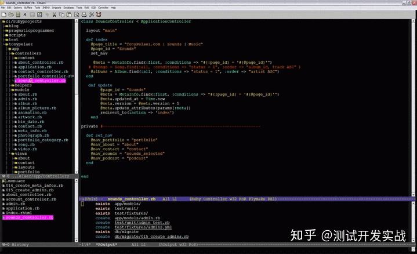This screenshot has width=417, height=254.
Task: Click sounds_controller.rb buffer name in mode line
Action: (132, 199)
